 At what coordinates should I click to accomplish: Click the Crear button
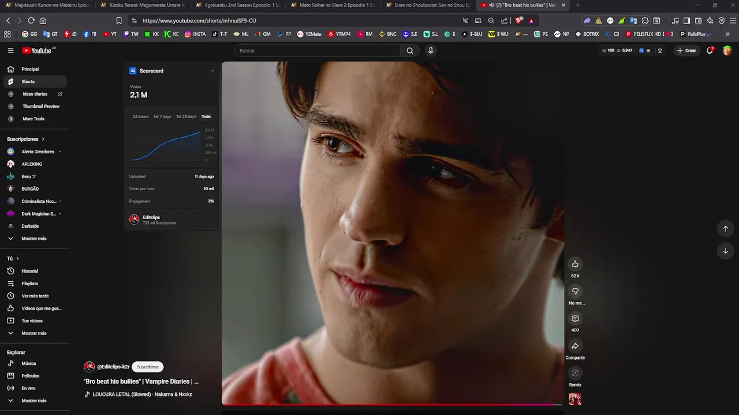686,51
